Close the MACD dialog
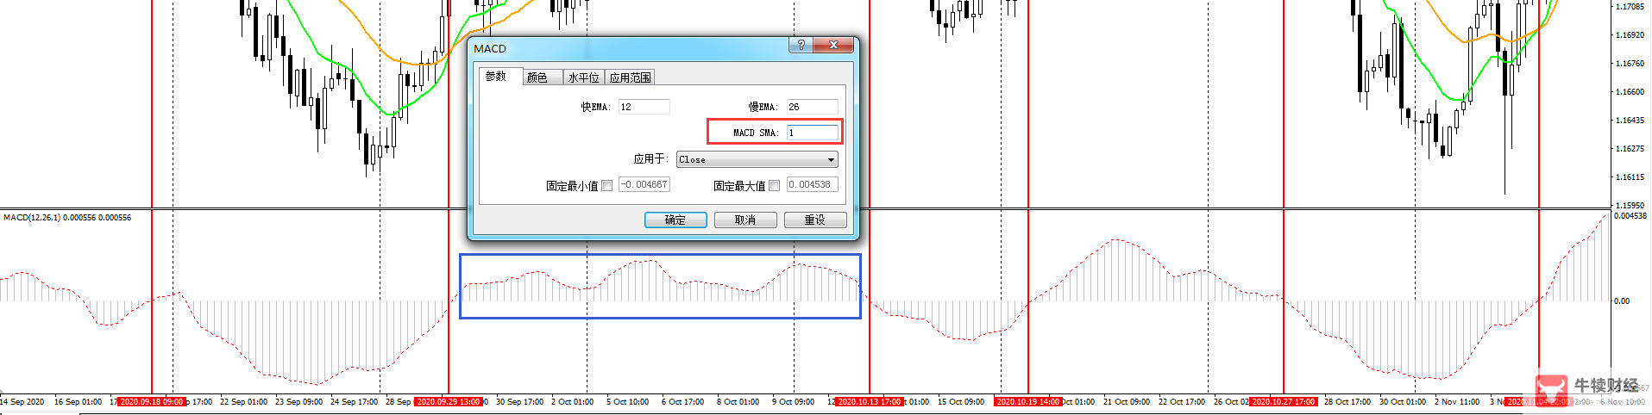Image resolution: width=1652 pixels, height=415 pixels. click(833, 45)
